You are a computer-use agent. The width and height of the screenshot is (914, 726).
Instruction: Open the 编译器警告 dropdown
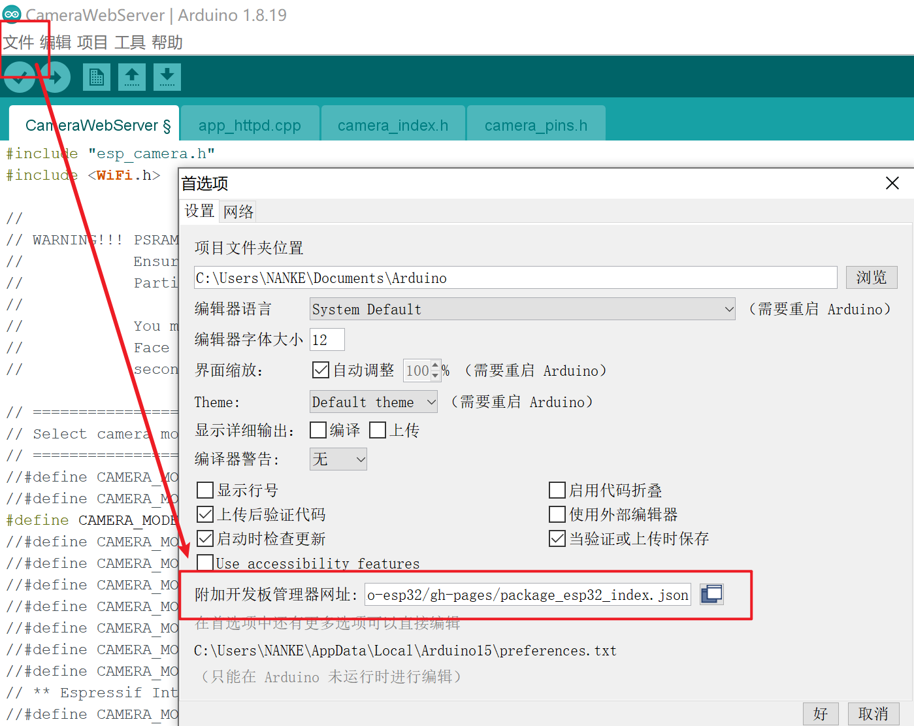click(x=338, y=459)
